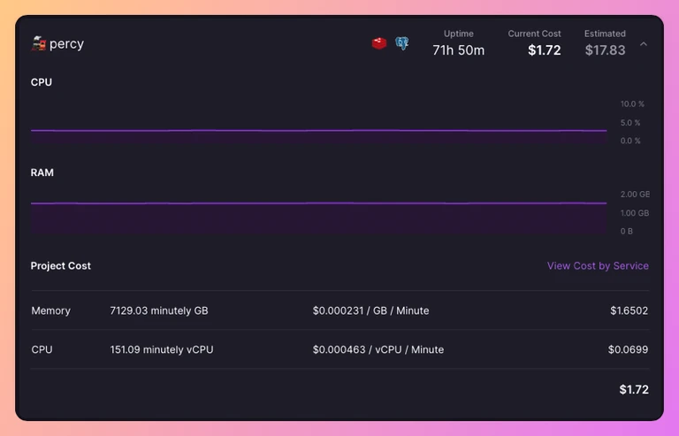
Task: Click the CPU usage graph line
Action: (318, 130)
